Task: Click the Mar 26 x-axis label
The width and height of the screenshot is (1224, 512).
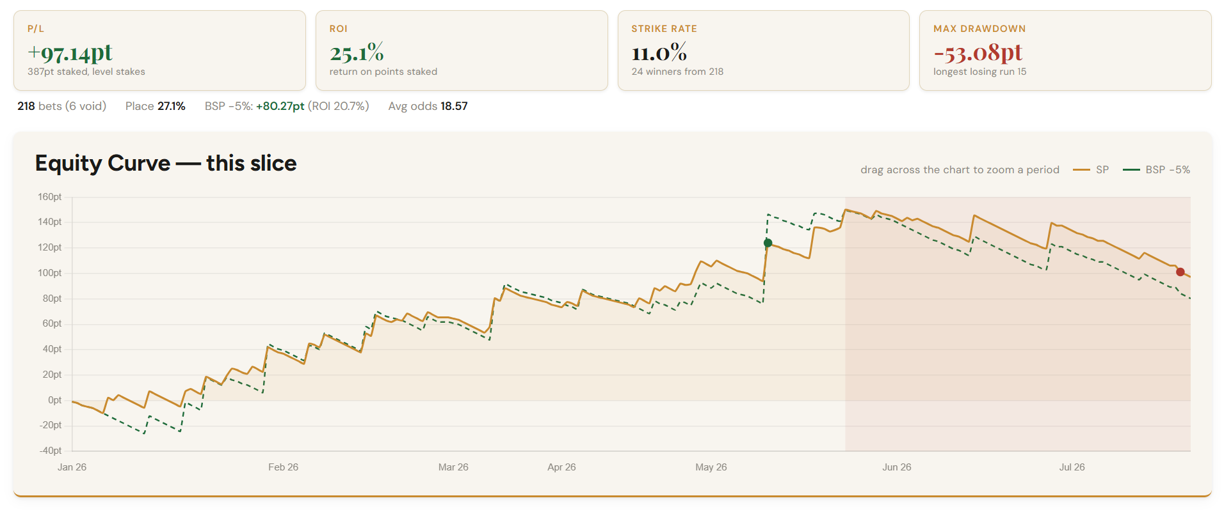Action: 453,467
